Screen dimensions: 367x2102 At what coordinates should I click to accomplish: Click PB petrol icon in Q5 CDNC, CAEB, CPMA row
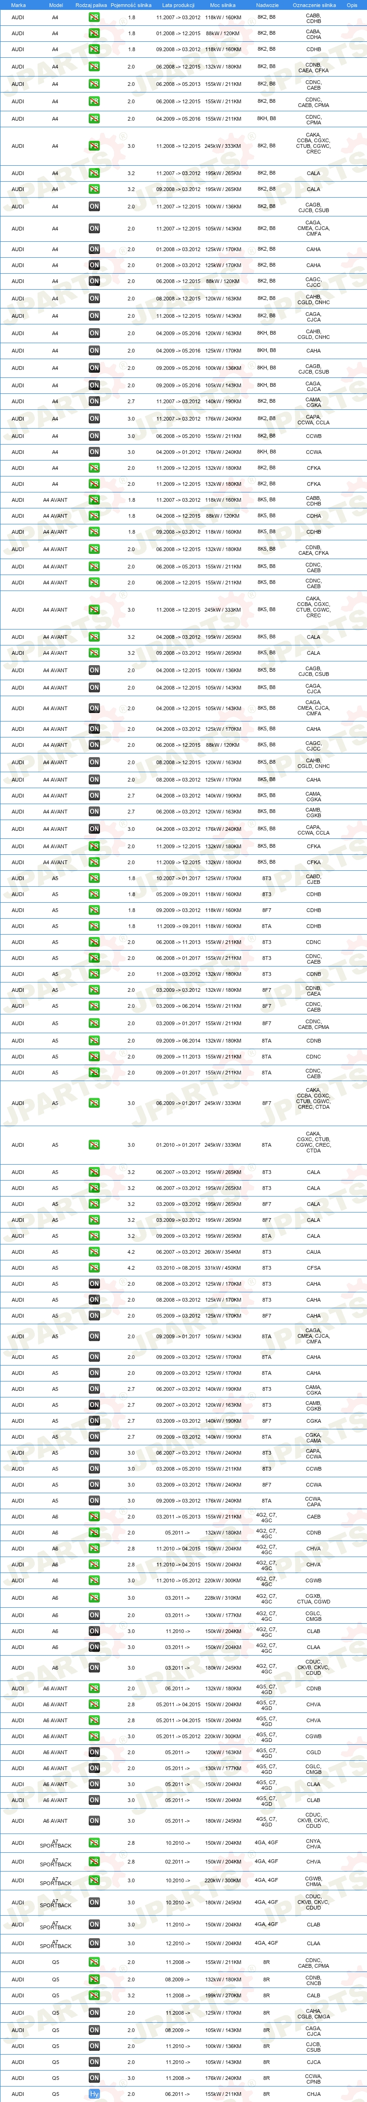point(94,1962)
